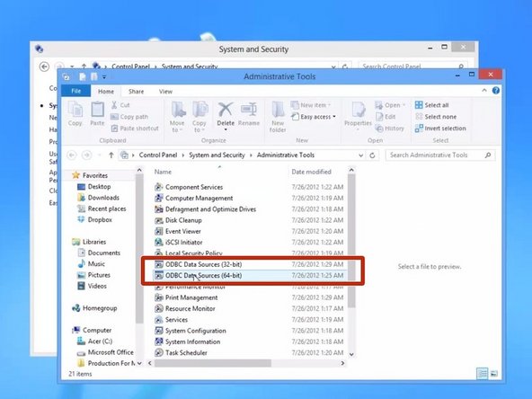This screenshot has height=399, width=532.
Task: Open the Move to dropdown
Action: pyautogui.click(x=177, y=126)
